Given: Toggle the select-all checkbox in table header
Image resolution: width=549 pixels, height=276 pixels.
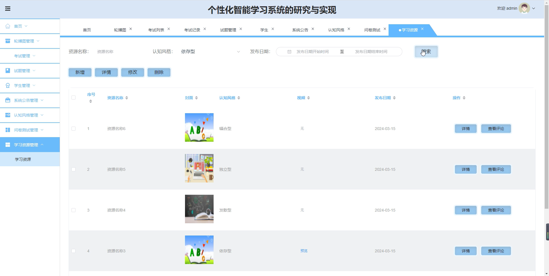Looking at the screenshot, I should pos(73,98).
